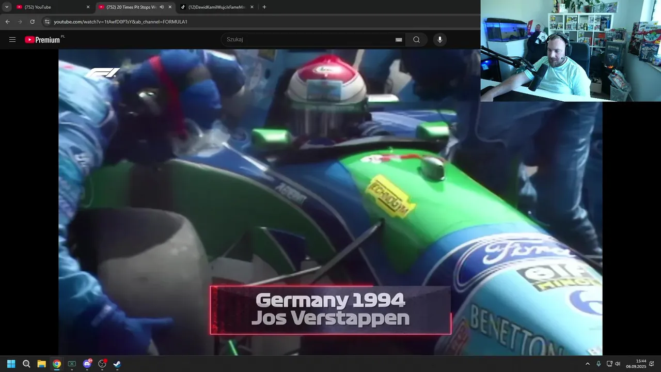Image resolution: width=661 pixels, height=372 pixels.
Task: Show hidden system tray icons
Action: click(588, 364)
